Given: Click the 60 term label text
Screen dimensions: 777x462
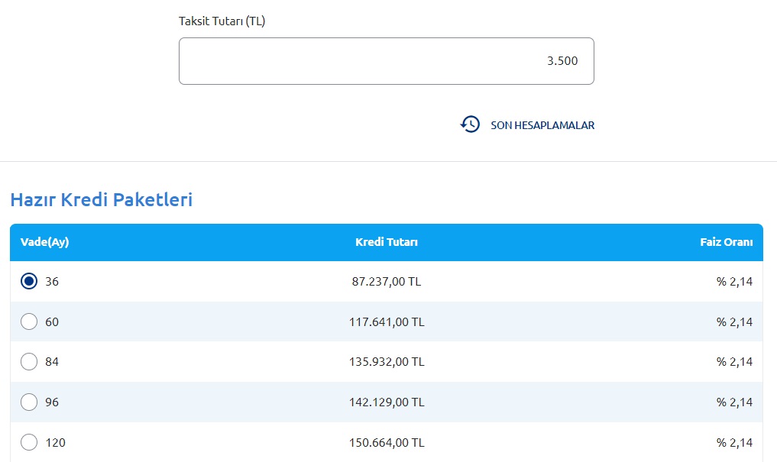Looking at the screenshot, I should point(52,321).
